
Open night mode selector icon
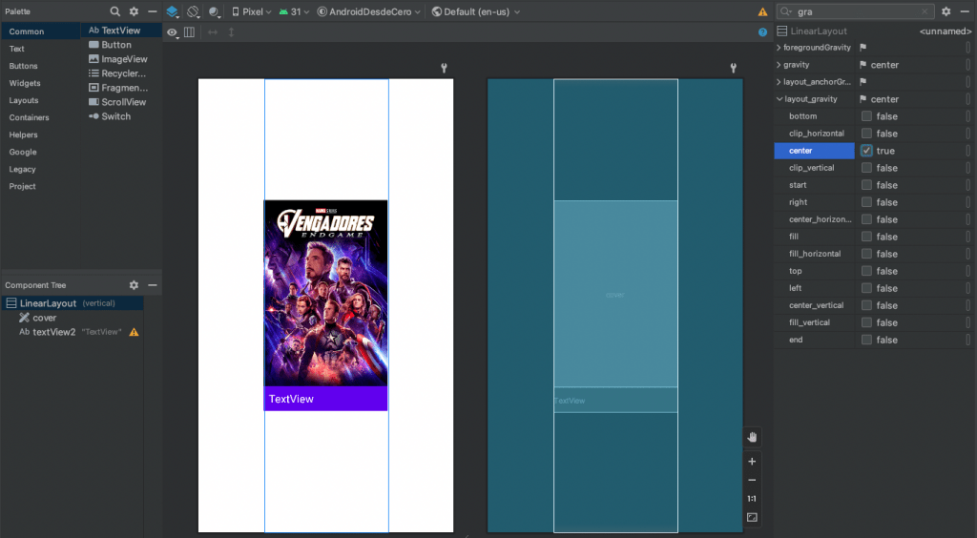click(x=215, y=11)
